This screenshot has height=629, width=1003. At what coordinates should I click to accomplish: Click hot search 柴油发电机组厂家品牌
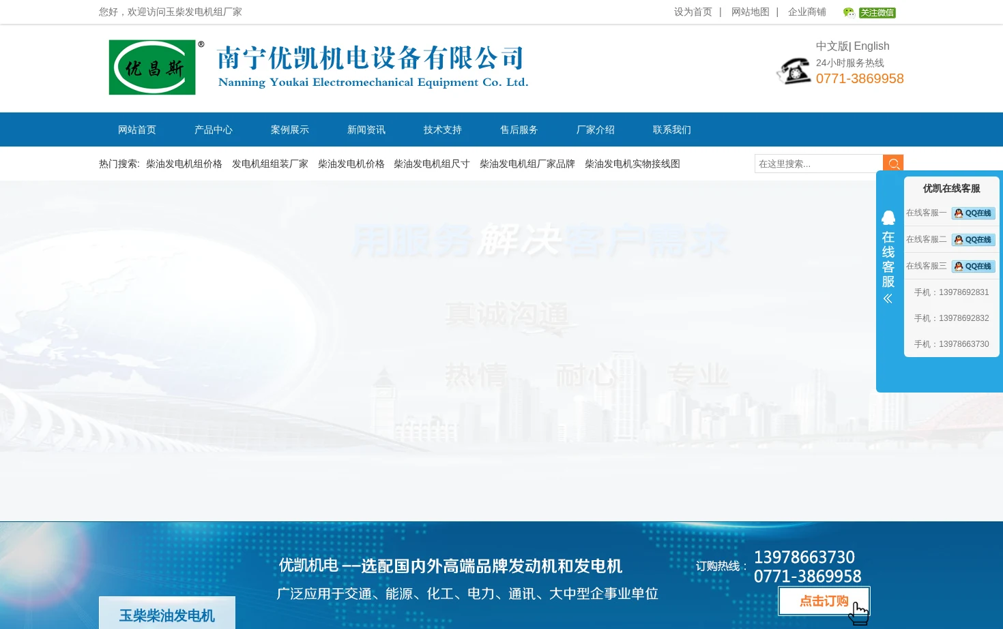(527, 164)
